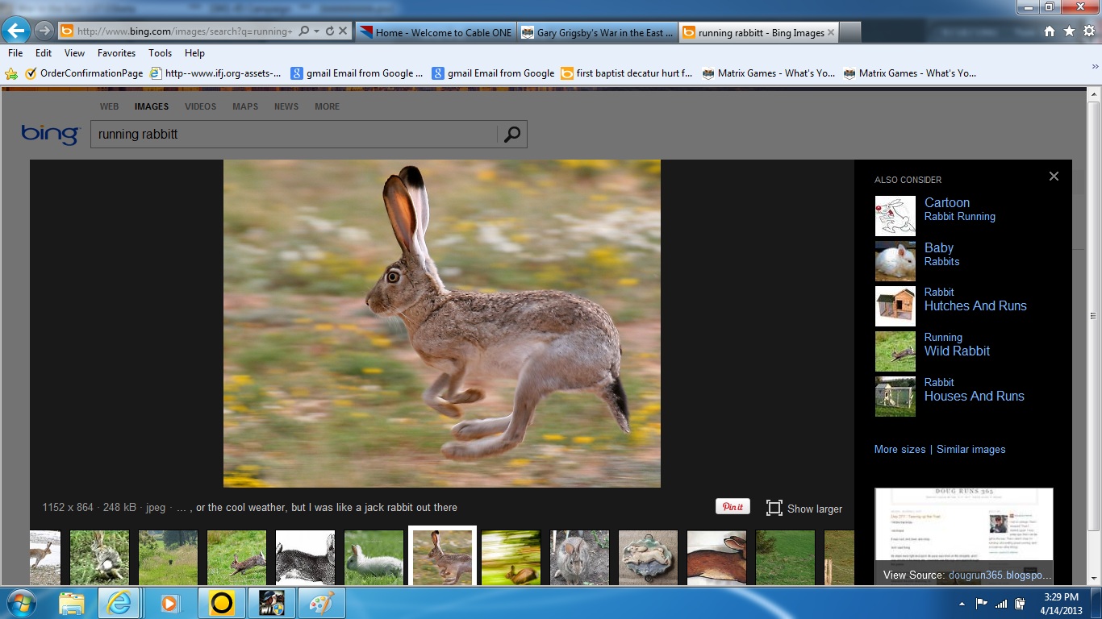This screenshot has width=1102, height=619.
Task: Click the Similar images link
Action: pos(971,450)
